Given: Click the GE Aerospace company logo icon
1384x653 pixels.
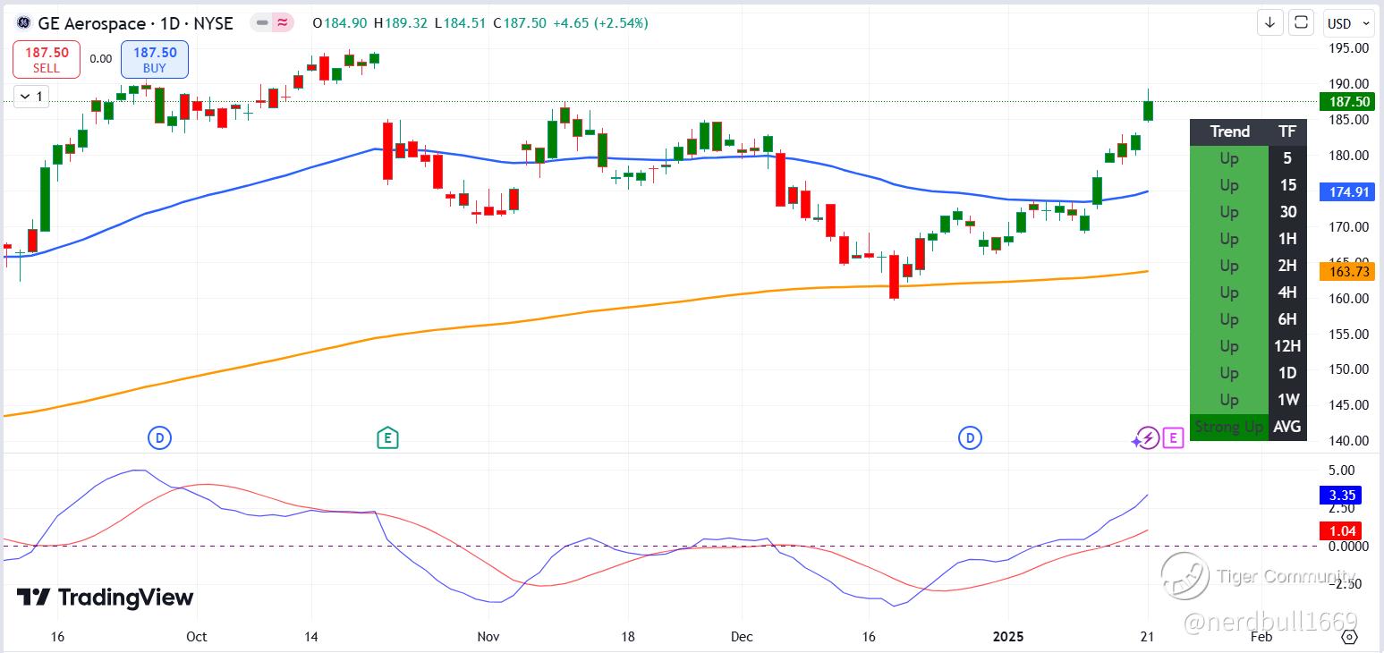Looking at the screenshot, I should (23, 23).
